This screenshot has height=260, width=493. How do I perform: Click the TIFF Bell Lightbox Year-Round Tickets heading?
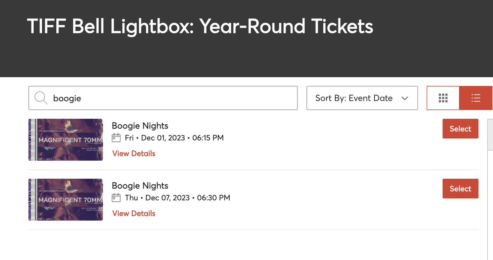[x=200, y=27]
